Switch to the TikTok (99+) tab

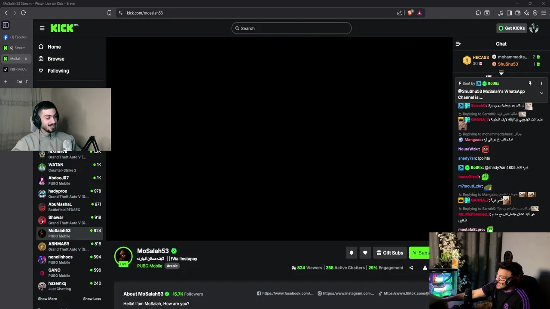15,69
